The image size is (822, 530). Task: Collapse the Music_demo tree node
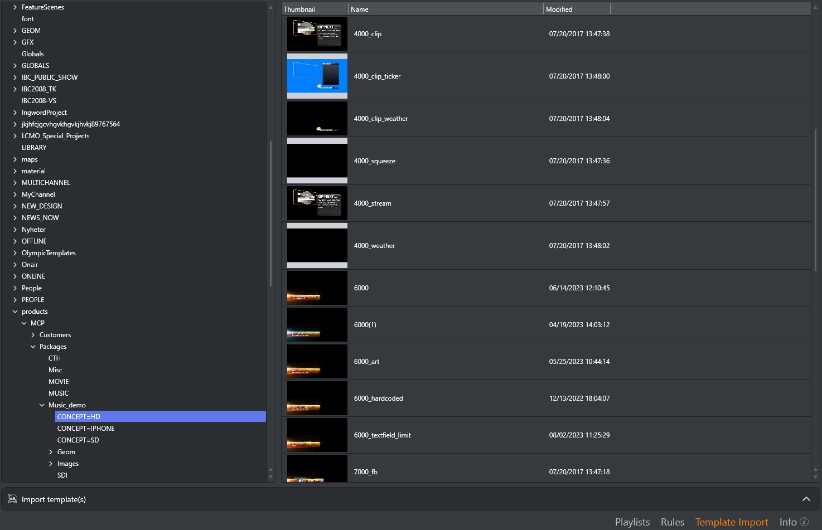click(x=42, y=405)
